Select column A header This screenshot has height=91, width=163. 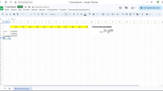click(7, 22)
